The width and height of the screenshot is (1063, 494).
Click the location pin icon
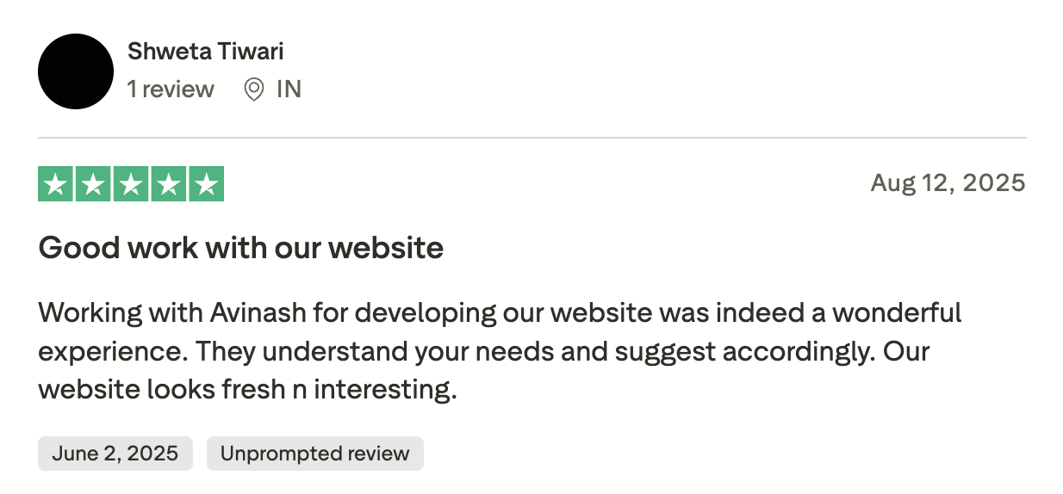(x=253, y=90)
